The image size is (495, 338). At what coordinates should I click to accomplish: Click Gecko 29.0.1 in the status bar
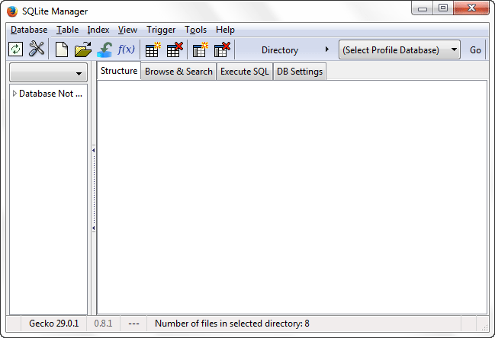(x=53, y=324)
